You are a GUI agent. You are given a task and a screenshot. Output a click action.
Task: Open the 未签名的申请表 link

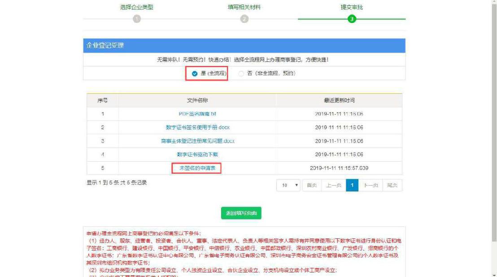point(197,168)
